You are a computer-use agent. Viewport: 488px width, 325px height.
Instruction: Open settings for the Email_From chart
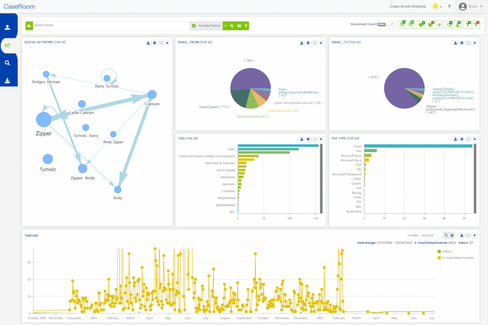tap(308, 43)
